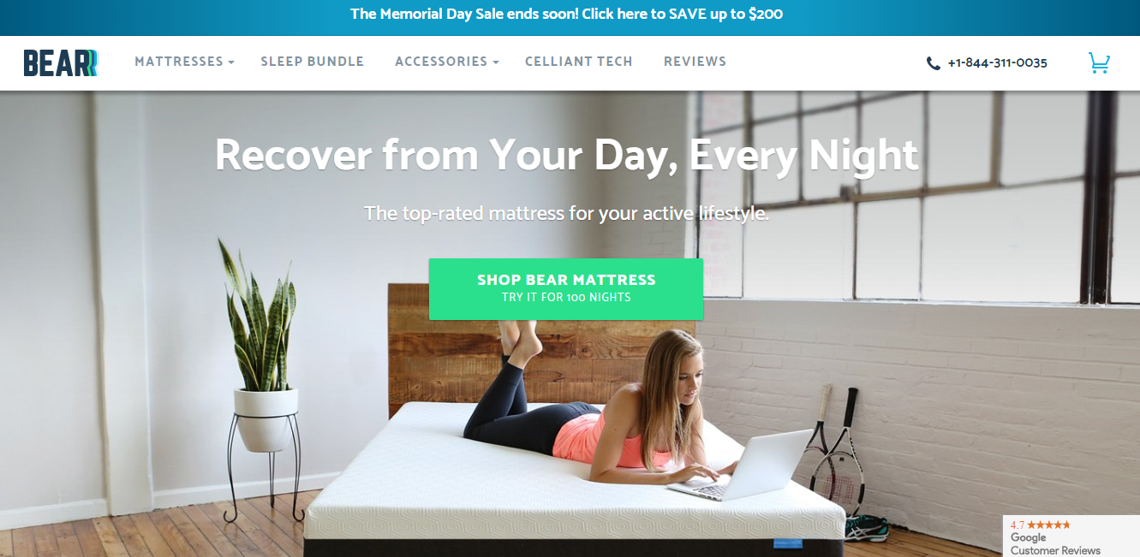Click the phone handset icon
1140x557 pixels.
tap(934, 63)
